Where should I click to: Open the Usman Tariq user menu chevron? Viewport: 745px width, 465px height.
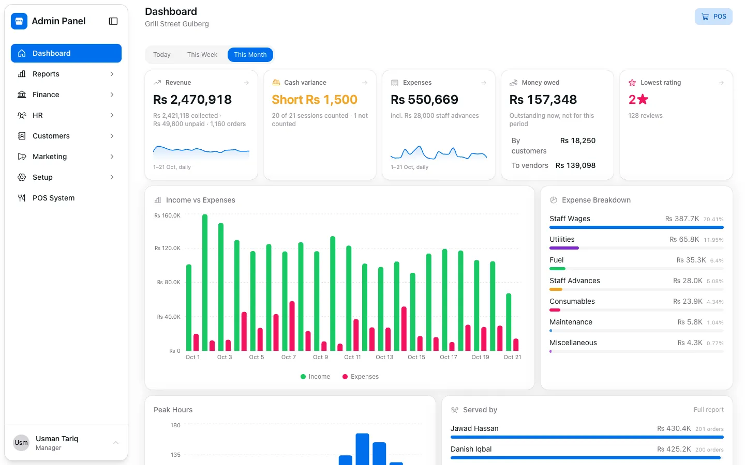pos(116,443)
